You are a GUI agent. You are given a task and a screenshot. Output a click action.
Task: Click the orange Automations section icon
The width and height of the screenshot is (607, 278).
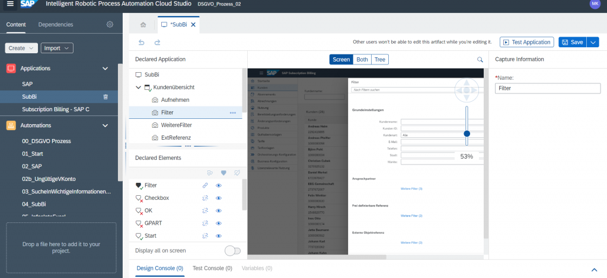[x=11, y=125]
